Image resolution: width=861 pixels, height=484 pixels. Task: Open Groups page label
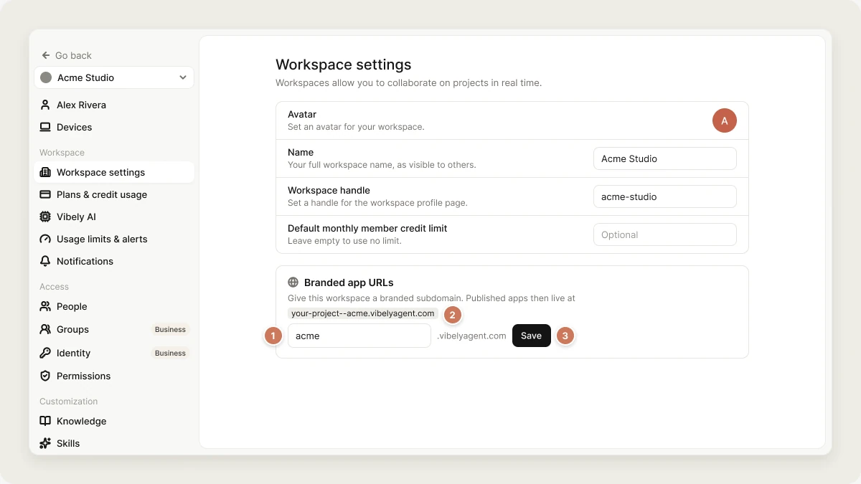pos(72,329)
